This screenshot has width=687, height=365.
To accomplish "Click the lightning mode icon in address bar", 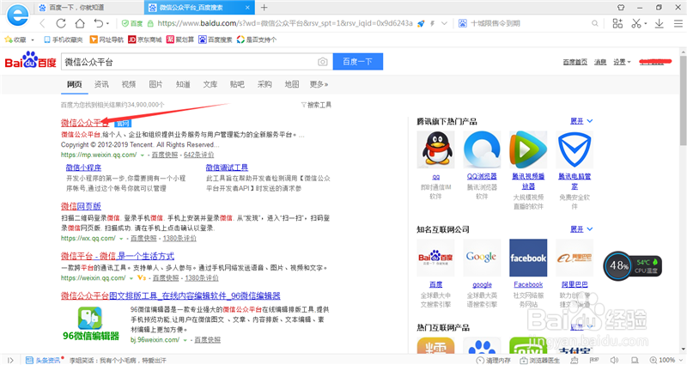I will tap(433, 24).
